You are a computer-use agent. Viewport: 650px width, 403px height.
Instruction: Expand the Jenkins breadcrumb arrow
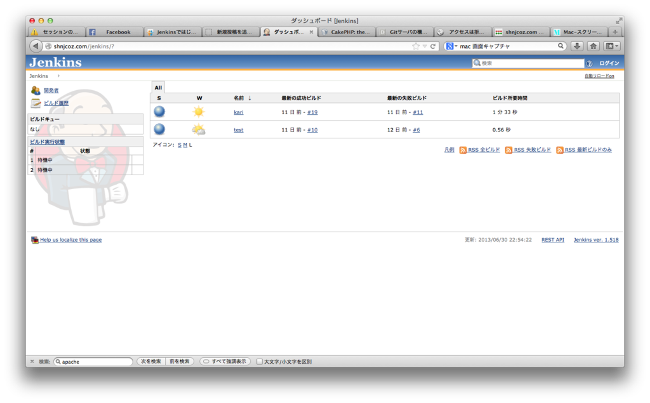[58, 76]
